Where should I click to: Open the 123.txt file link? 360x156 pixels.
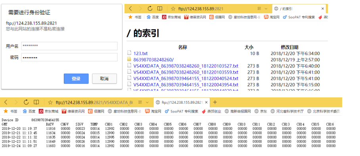(x=140, y=53)
